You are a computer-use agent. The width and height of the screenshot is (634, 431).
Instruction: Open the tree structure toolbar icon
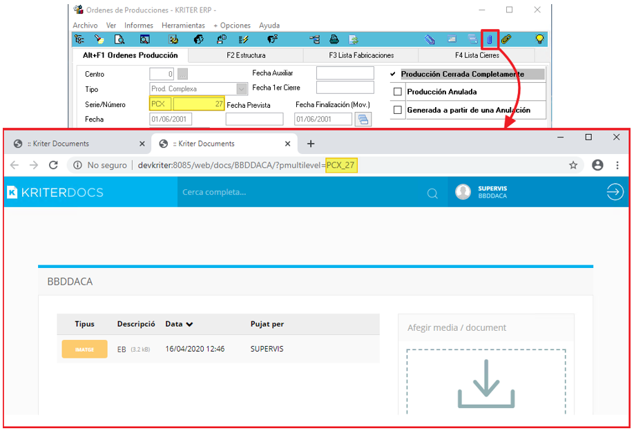point(79,39)
